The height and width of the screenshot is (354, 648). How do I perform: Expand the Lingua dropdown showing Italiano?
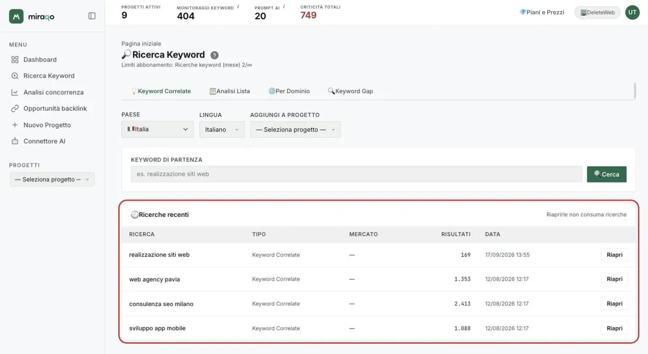pyautogui.click(x=222, y=130)
